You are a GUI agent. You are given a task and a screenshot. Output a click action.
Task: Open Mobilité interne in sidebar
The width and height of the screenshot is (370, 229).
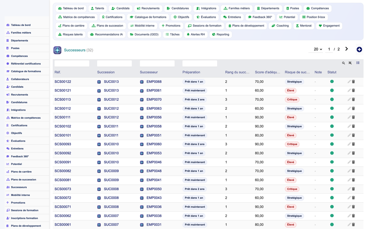click(20, 195)
